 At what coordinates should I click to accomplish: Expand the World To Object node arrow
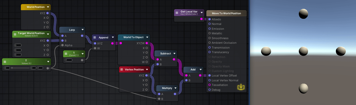[147, 37]
